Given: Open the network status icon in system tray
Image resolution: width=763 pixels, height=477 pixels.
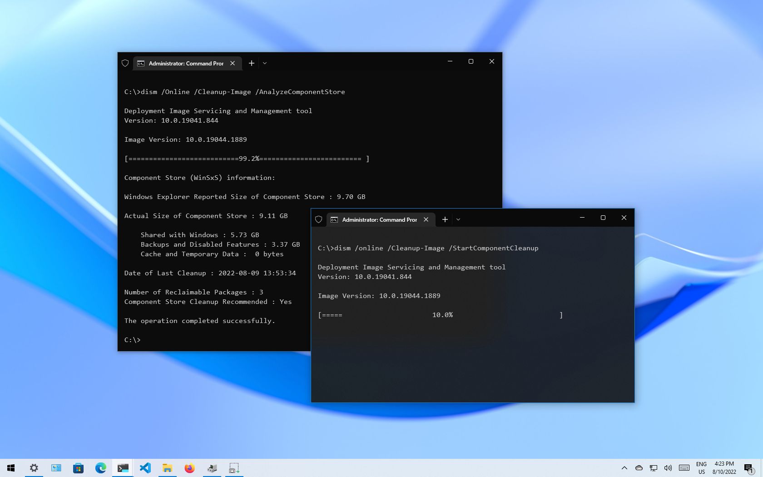Looking at the screenshot, I should coord(654,468).
